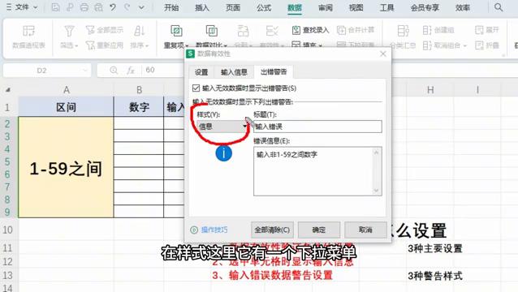Click the fx insert function icon
This screenshot has height=292, width=518.
pyautogui.click(x=131, y=71)
